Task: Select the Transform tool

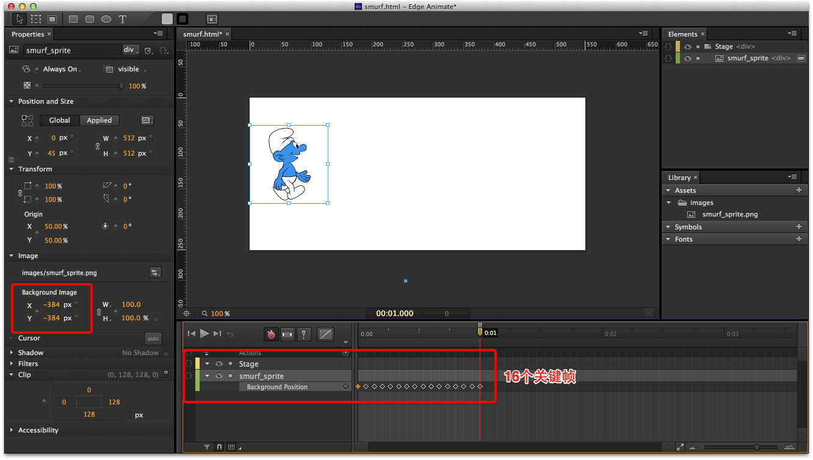Action: pyautogui.click(x=36, y=19)
